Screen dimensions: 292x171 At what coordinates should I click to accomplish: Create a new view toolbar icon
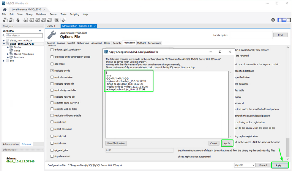point(38,20)
